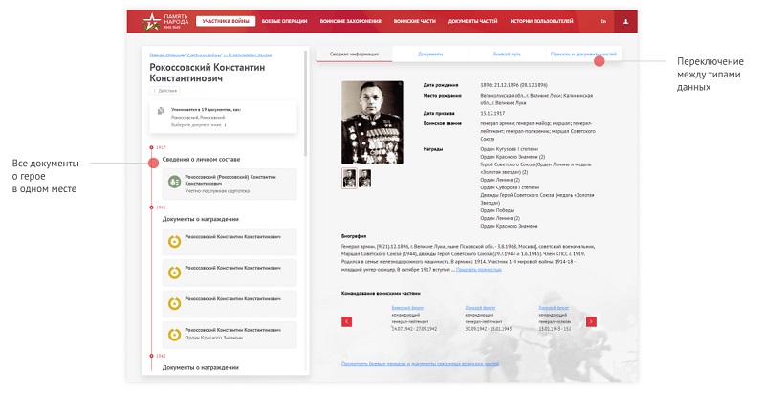Viewport: 765px width, 394px height.
Task: Open the Учетно-послужная картотека document card
Action: click(229, 185)
